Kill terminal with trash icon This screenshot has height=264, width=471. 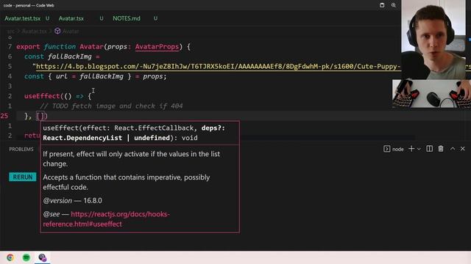tap(441, 149)
